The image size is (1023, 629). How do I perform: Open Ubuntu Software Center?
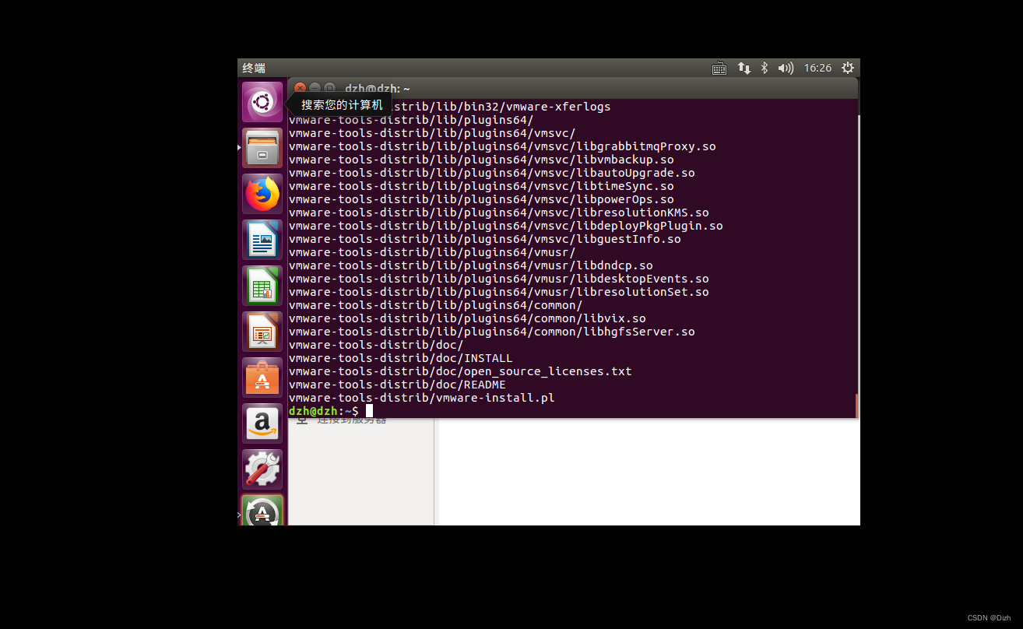[262, 378]
